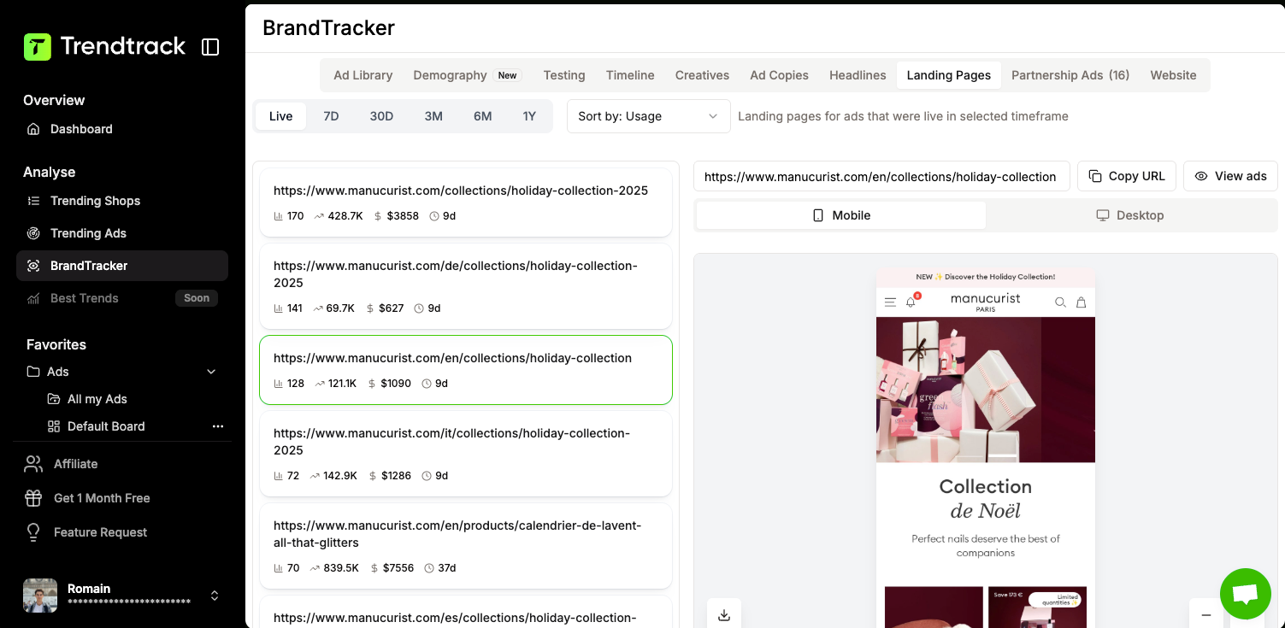Open the Sort by: Usage dropdown
The image size is (1285, 628).
648,116
